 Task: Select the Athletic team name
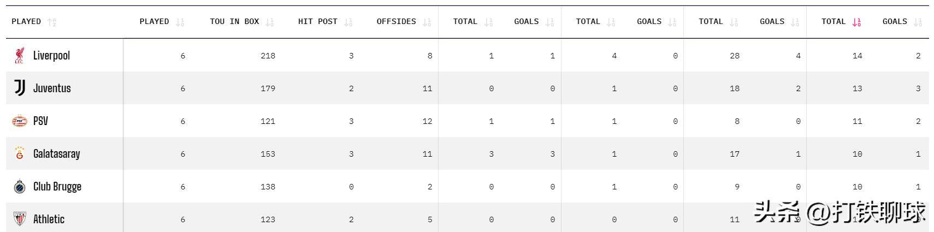point(49,219)
